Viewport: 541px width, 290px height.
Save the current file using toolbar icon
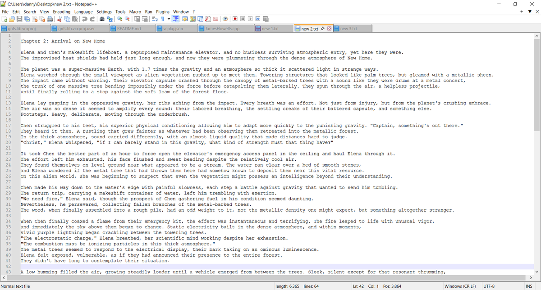click(19, 19)
